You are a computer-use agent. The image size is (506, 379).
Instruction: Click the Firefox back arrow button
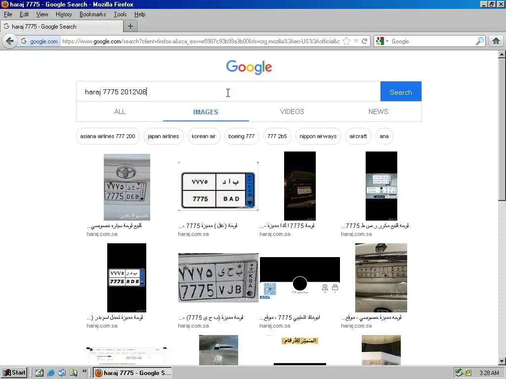click(x=10, y=41)
